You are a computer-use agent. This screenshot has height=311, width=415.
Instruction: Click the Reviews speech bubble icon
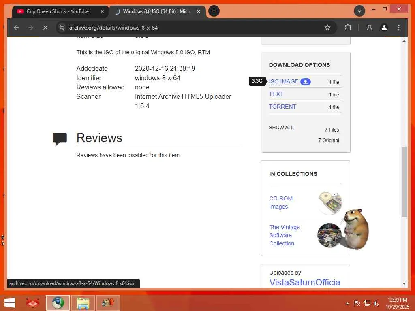[60, 139]
